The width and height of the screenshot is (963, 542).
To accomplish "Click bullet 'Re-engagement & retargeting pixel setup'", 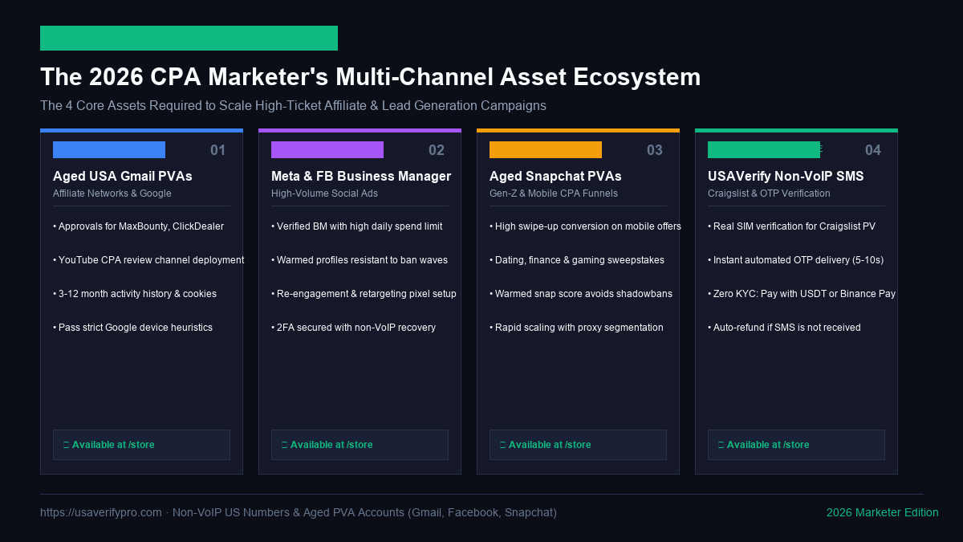I will pos(364,294).
